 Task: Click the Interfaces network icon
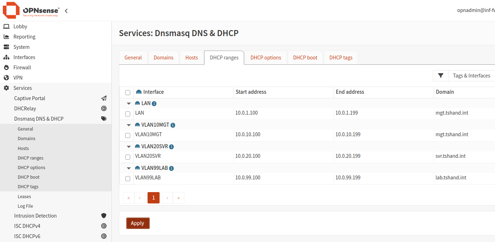6,57
